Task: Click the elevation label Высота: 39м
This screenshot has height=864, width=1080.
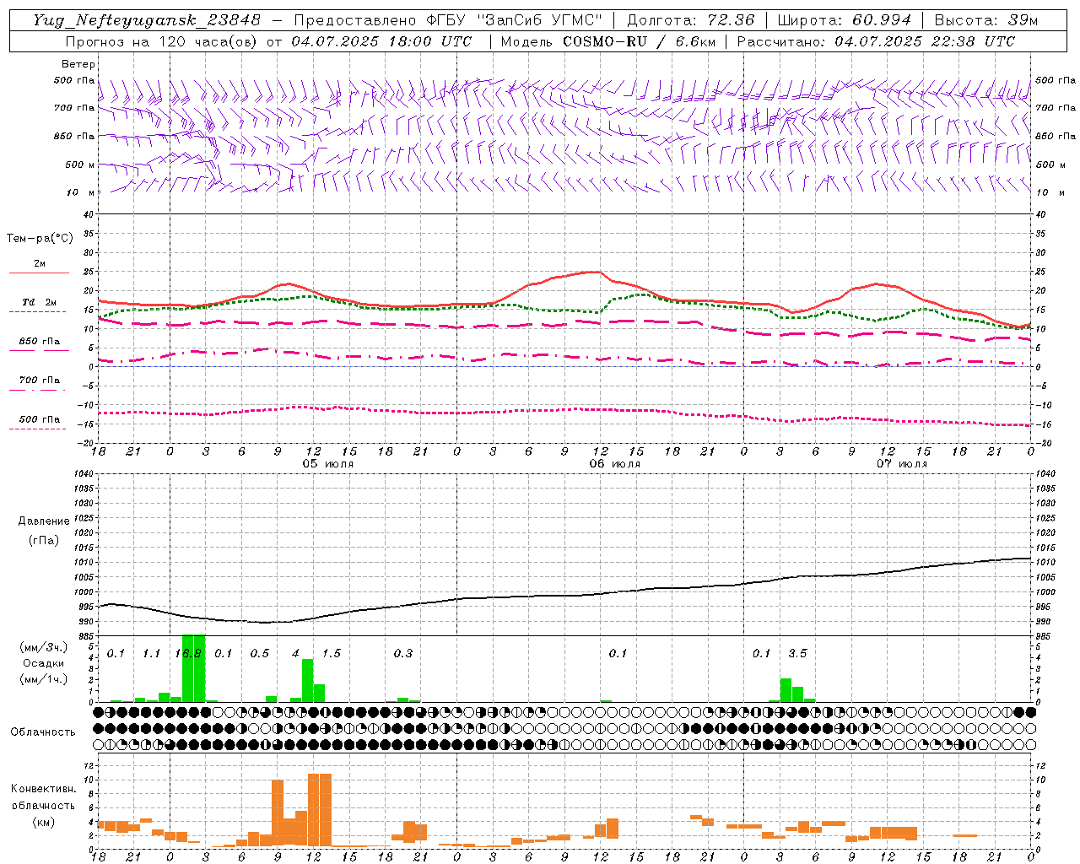Action: click(986, 20)
